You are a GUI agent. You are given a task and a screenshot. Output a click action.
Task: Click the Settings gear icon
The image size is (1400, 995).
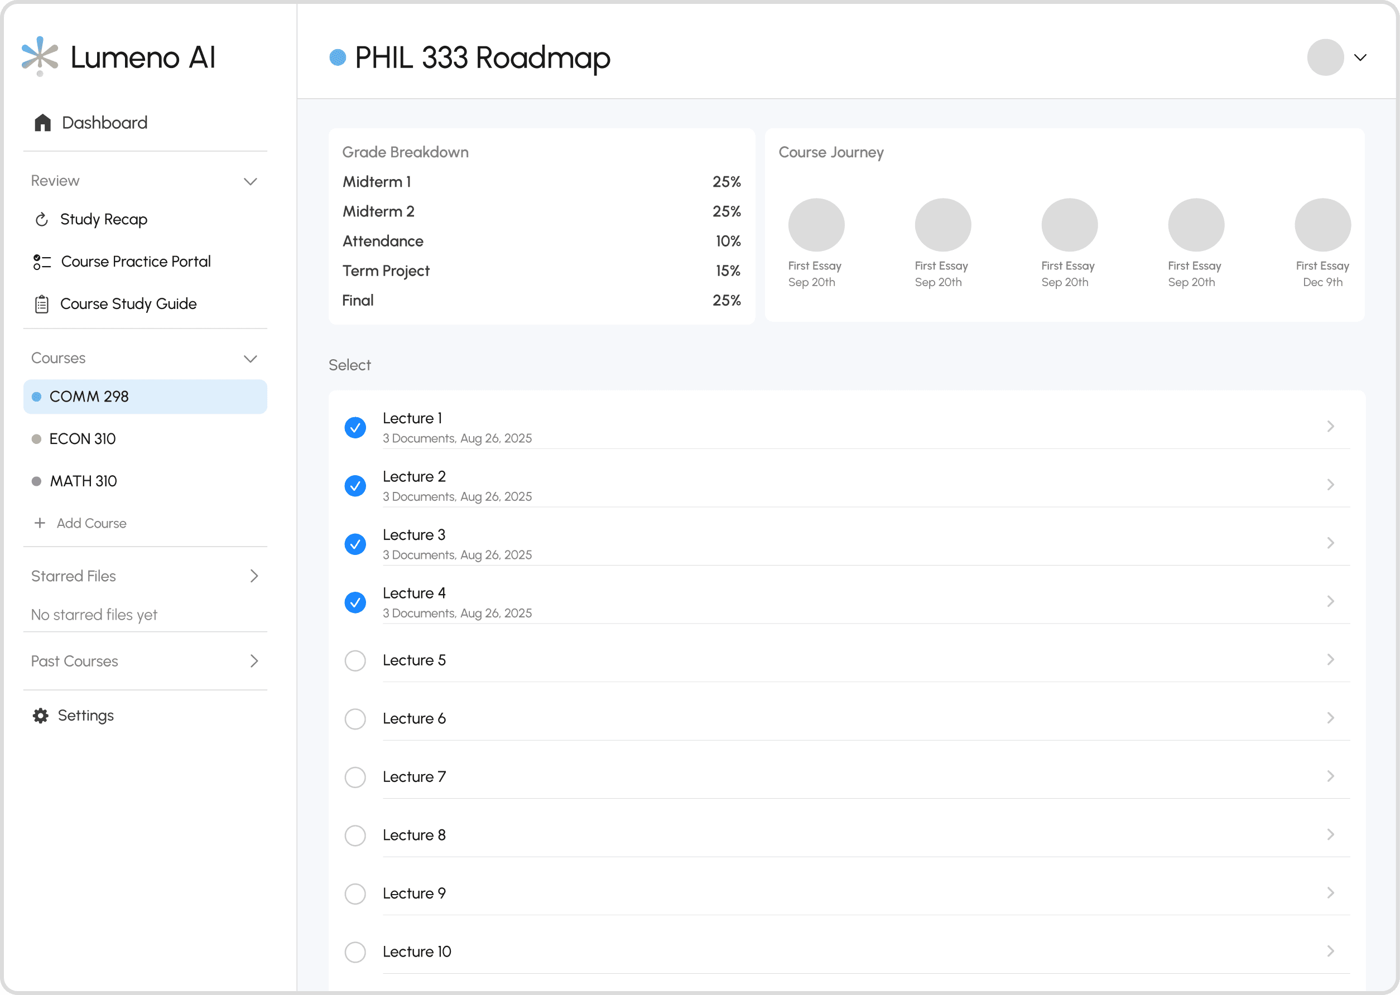41,716
